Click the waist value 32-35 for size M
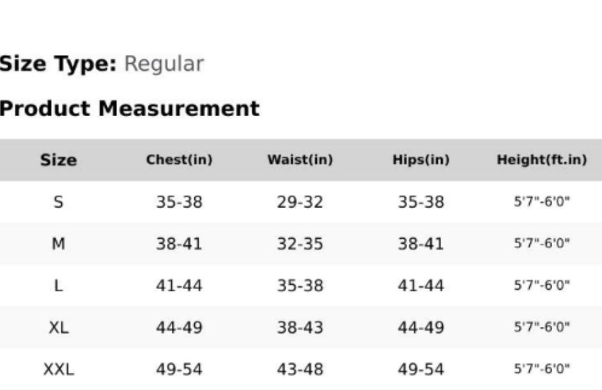This screenshot has width=602, height=390. tap(300, 244)
